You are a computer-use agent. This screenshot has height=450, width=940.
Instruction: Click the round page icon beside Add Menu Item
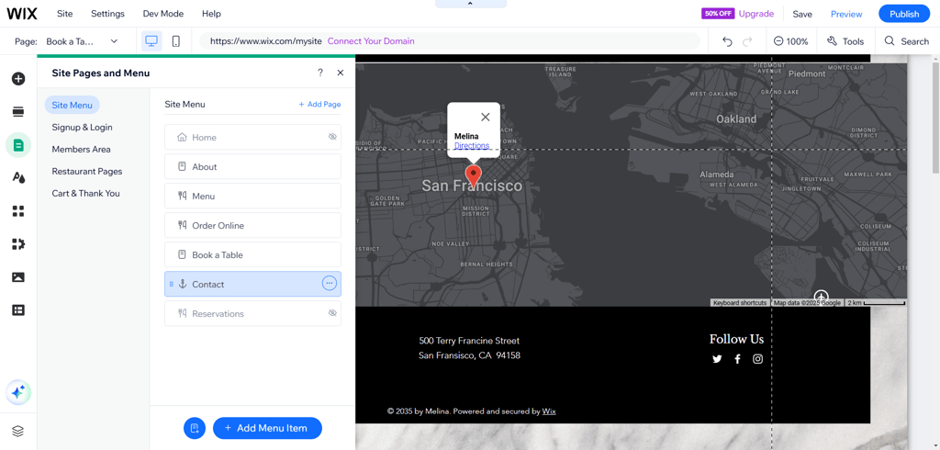coord(195,428)
